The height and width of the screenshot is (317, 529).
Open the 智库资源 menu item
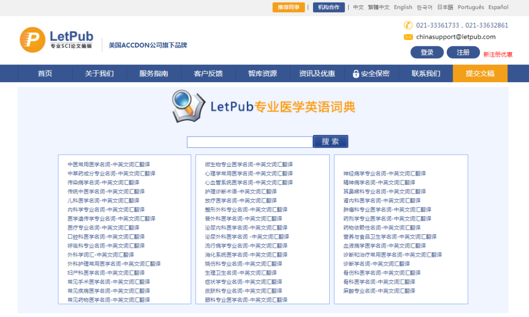pyautogui.click(x=263, y=73)
